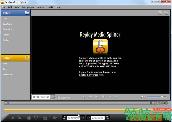Open the Edit menu

(10, 7)
